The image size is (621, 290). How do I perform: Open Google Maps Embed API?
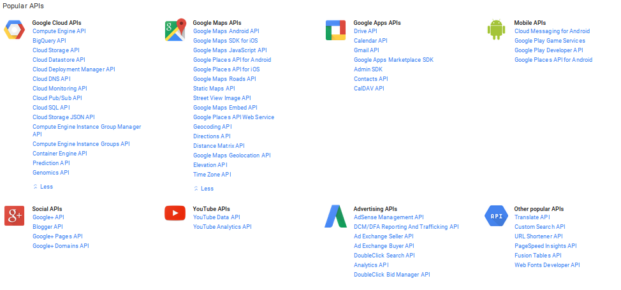(x=225, y=107)
